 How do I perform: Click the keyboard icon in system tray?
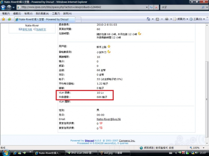(x=171, y=153)
